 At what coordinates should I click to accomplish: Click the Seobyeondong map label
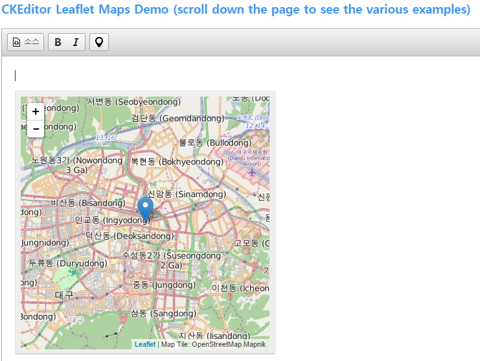tap(134, 102)
